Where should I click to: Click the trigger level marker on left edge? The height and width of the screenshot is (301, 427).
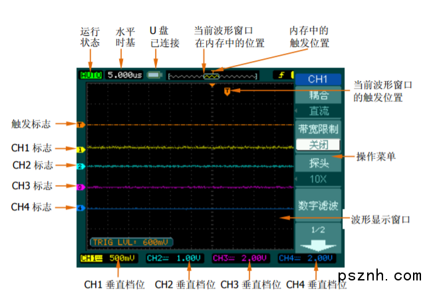pos(79,124)
